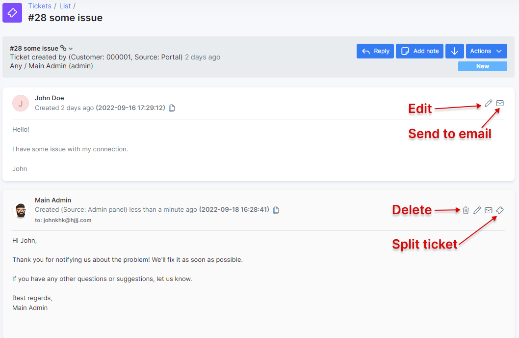Expand the chevron next to ticket title

[71, 49]
